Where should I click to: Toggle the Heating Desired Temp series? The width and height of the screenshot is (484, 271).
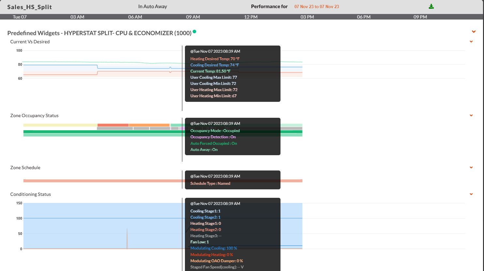click(x=215, y=59)
